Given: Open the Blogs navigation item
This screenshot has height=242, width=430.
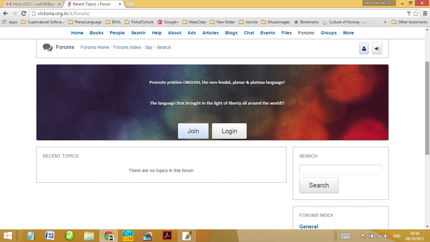Looking at the screenshot, I should pos(231,33).
